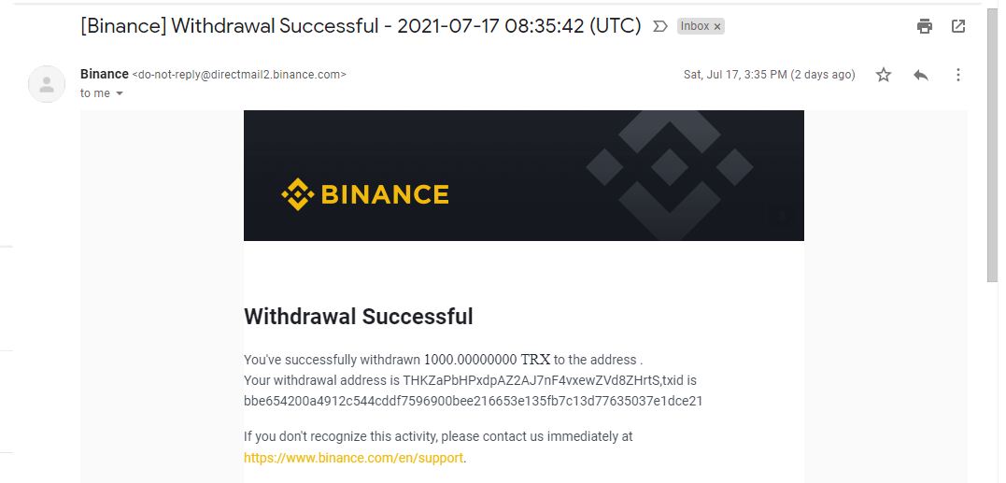Expand the "to me" recipient details
Viewport: 1006px width, 483px height.
tap(120, 93)
